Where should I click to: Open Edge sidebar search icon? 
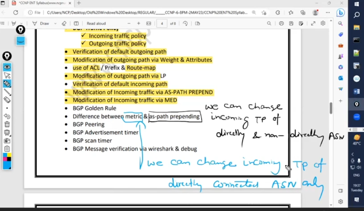pyautogui.click(x=340, y=24)
